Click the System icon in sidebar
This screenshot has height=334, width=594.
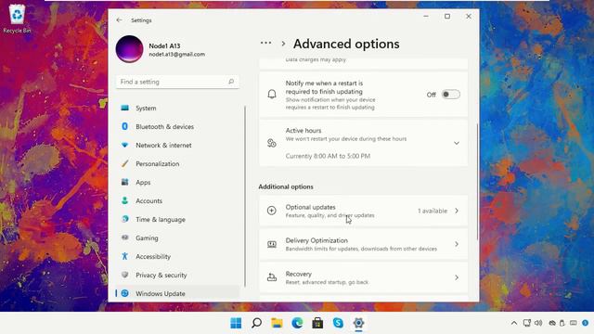[124, 108]
